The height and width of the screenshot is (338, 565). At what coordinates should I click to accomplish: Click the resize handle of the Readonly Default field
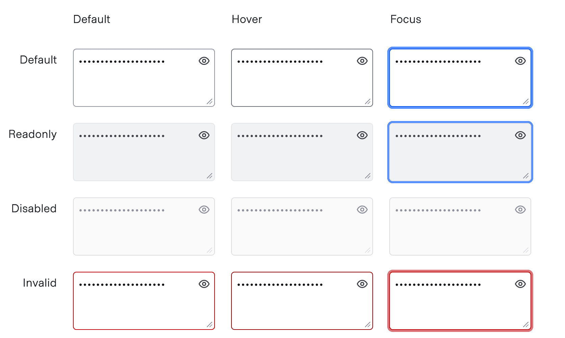(x=210, y=175)
